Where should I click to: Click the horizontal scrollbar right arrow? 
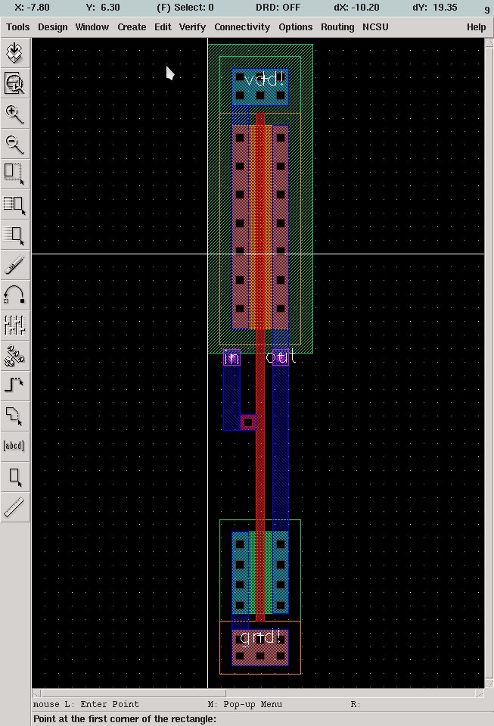point(480,693)
